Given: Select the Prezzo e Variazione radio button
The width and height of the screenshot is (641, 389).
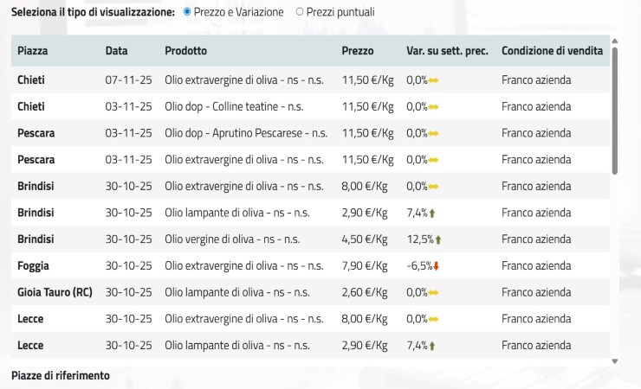Looking at the screenshot, I should click(x=188, y=12).
